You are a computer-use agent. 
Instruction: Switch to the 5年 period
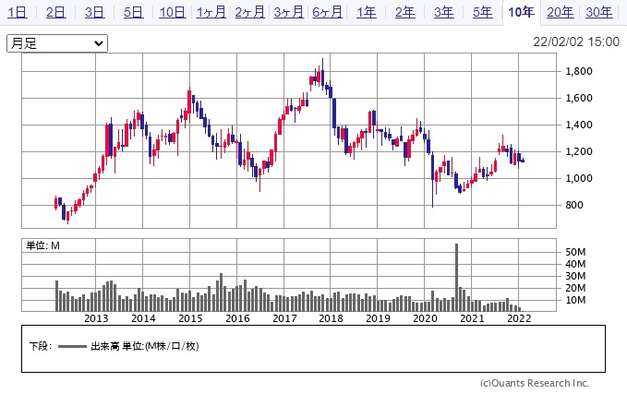pos(483,12)
